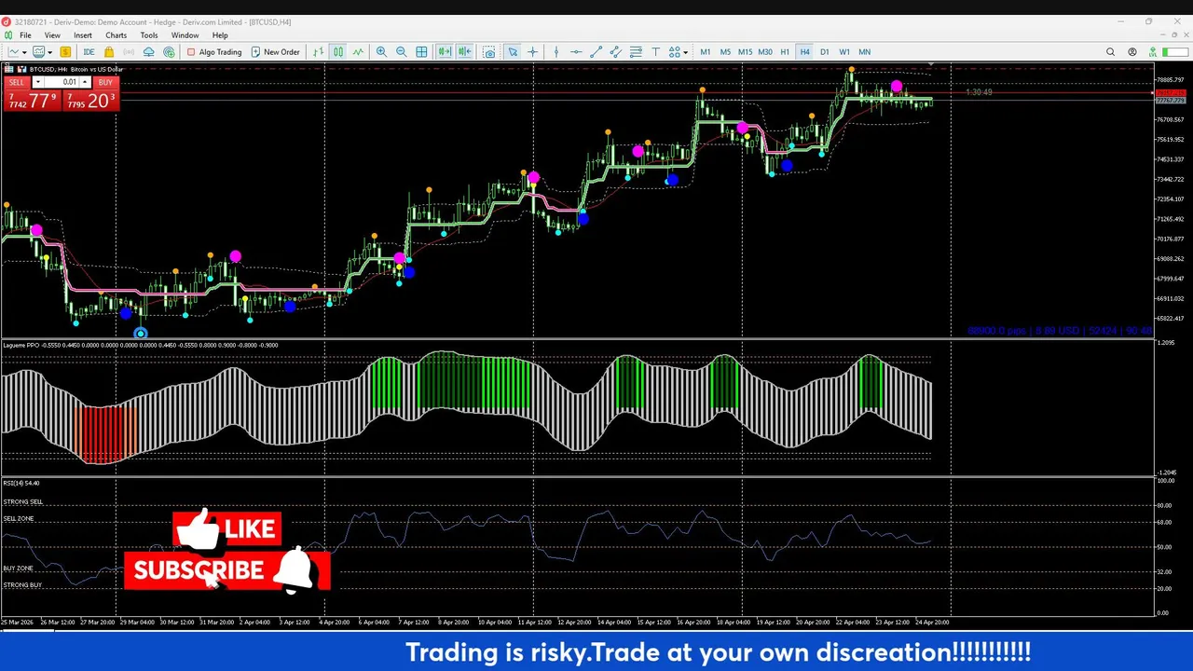1193x671 pixels.
Task: Click the red BUY button
Action: pos(105,82)
